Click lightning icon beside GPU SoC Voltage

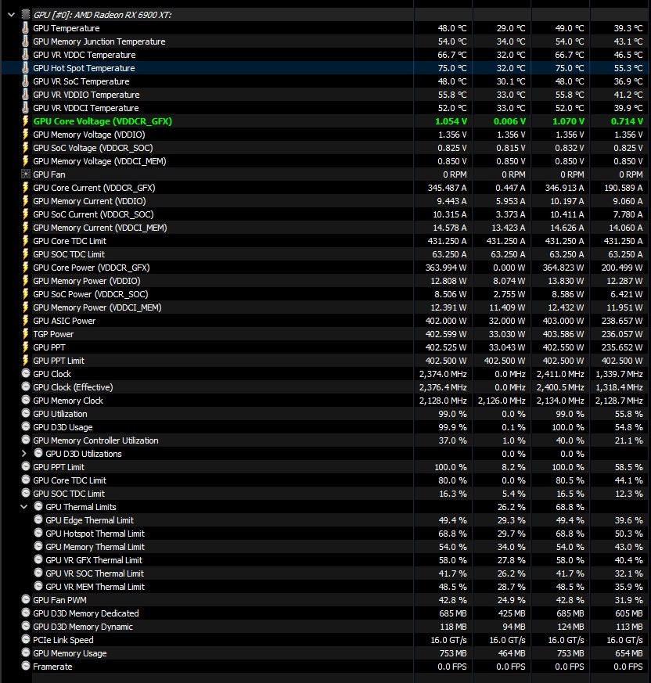[25, 148]
